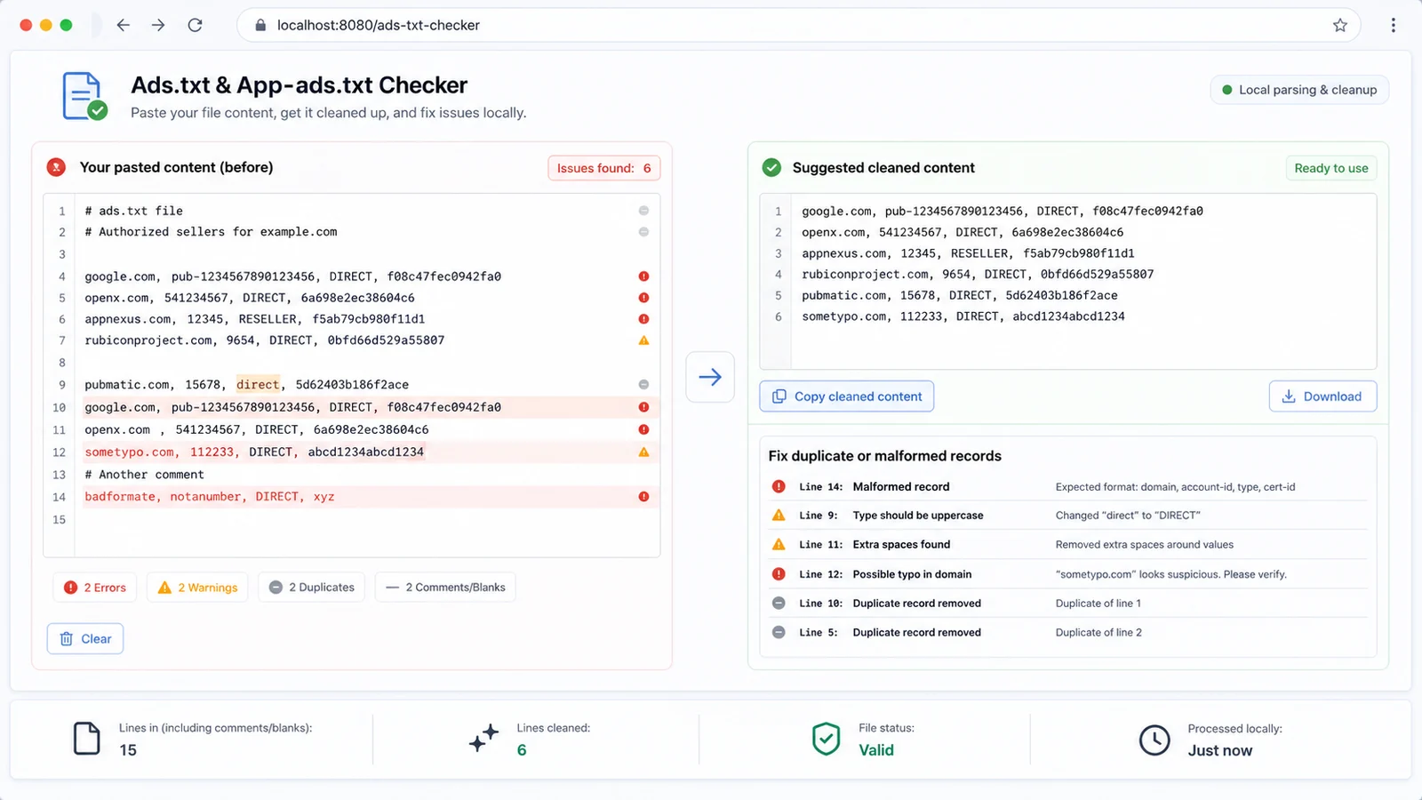
Task: Click the shield icon beside File status
Action: point(826,739)
